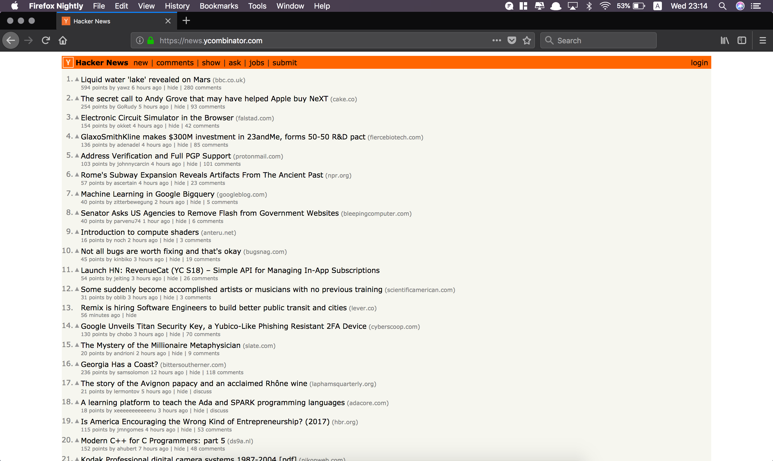Select the Hacker News browser tab
Screen dimensions: 773x461
[117, 21]
